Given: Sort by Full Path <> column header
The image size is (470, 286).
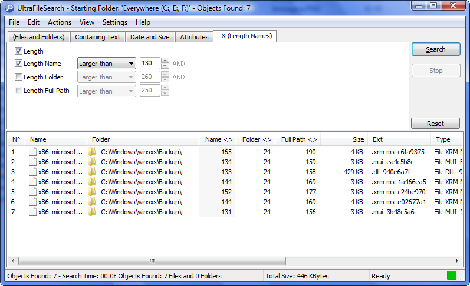Looking at the screenshot, I should (298, 139).
